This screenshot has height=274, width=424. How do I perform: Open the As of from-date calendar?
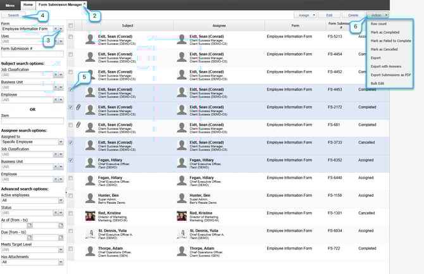[x=30, y=225]
